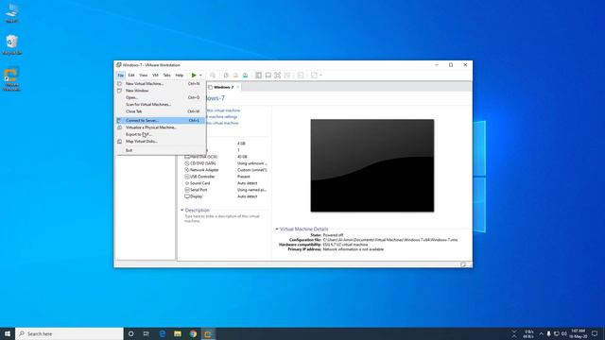605x340 pixels.
Task: Open the notification center icon
Action: point(595,333)
